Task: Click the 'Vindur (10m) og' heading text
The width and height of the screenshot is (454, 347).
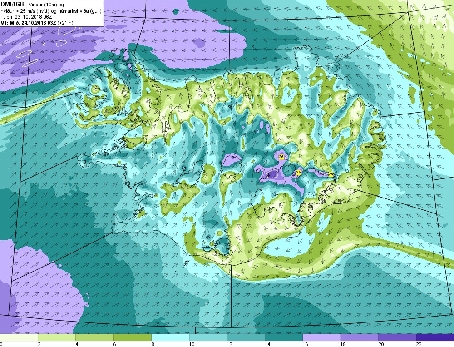Action: coord(46,5)
